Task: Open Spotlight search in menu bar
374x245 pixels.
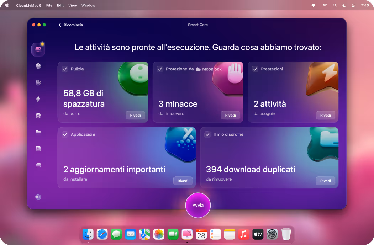Action: pos(335,5)
